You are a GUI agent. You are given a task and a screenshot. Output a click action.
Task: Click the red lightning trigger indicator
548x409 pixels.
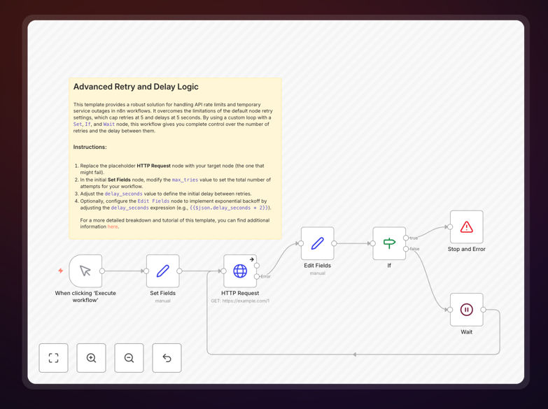click(x=60, y=271)
